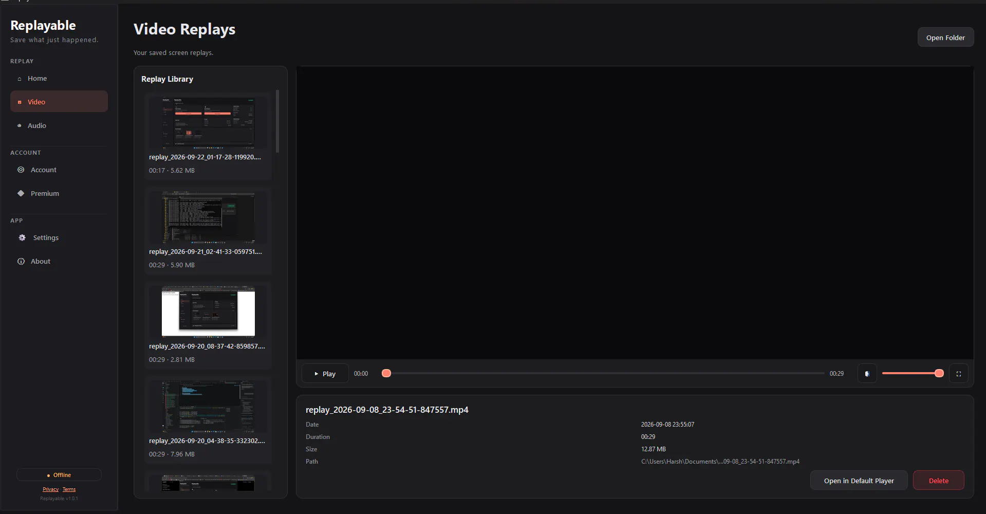Click the file path text ending 847557.mp4
Image resolution: width=986 pixels, height=514 pixels.
click(720, 462)
